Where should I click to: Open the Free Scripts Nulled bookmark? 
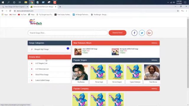click(62, 14)
